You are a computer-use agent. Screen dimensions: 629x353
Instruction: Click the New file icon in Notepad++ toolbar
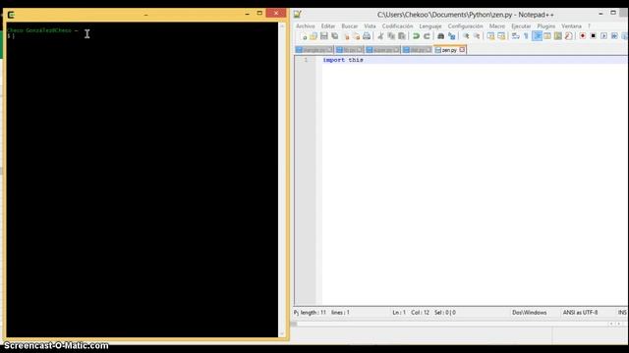coord(304,36)
